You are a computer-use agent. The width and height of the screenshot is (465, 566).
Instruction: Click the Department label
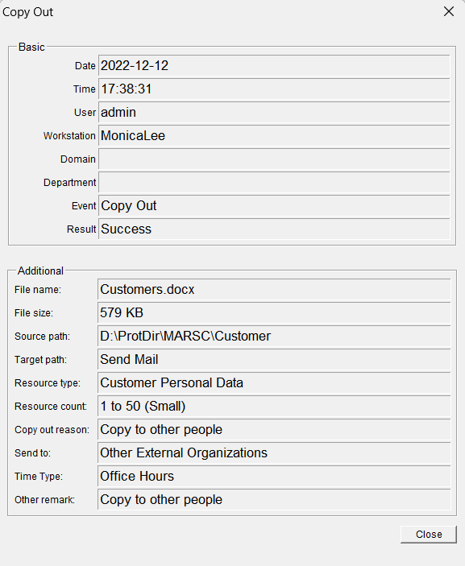(70, 183)
